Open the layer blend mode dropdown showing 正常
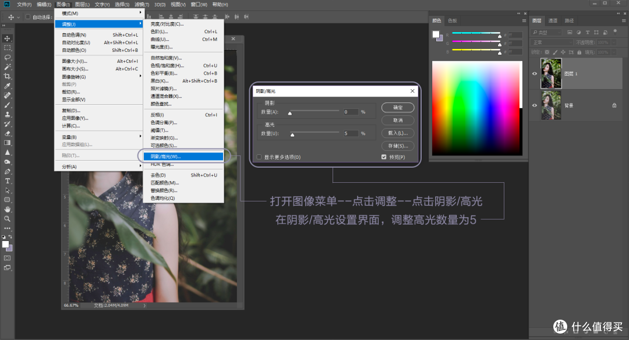Viewport: 629px width, 340px height. [550, 42]
